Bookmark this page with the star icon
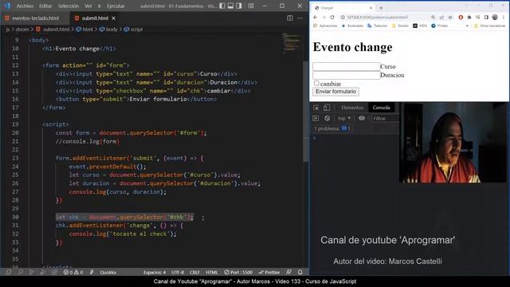This screenshot has height=287, width=510. tap(450, 18)
